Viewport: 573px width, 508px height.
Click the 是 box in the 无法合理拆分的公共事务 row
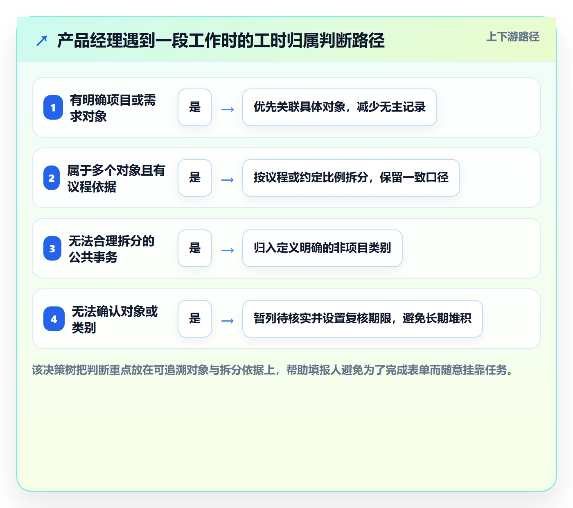pos(195,248)
